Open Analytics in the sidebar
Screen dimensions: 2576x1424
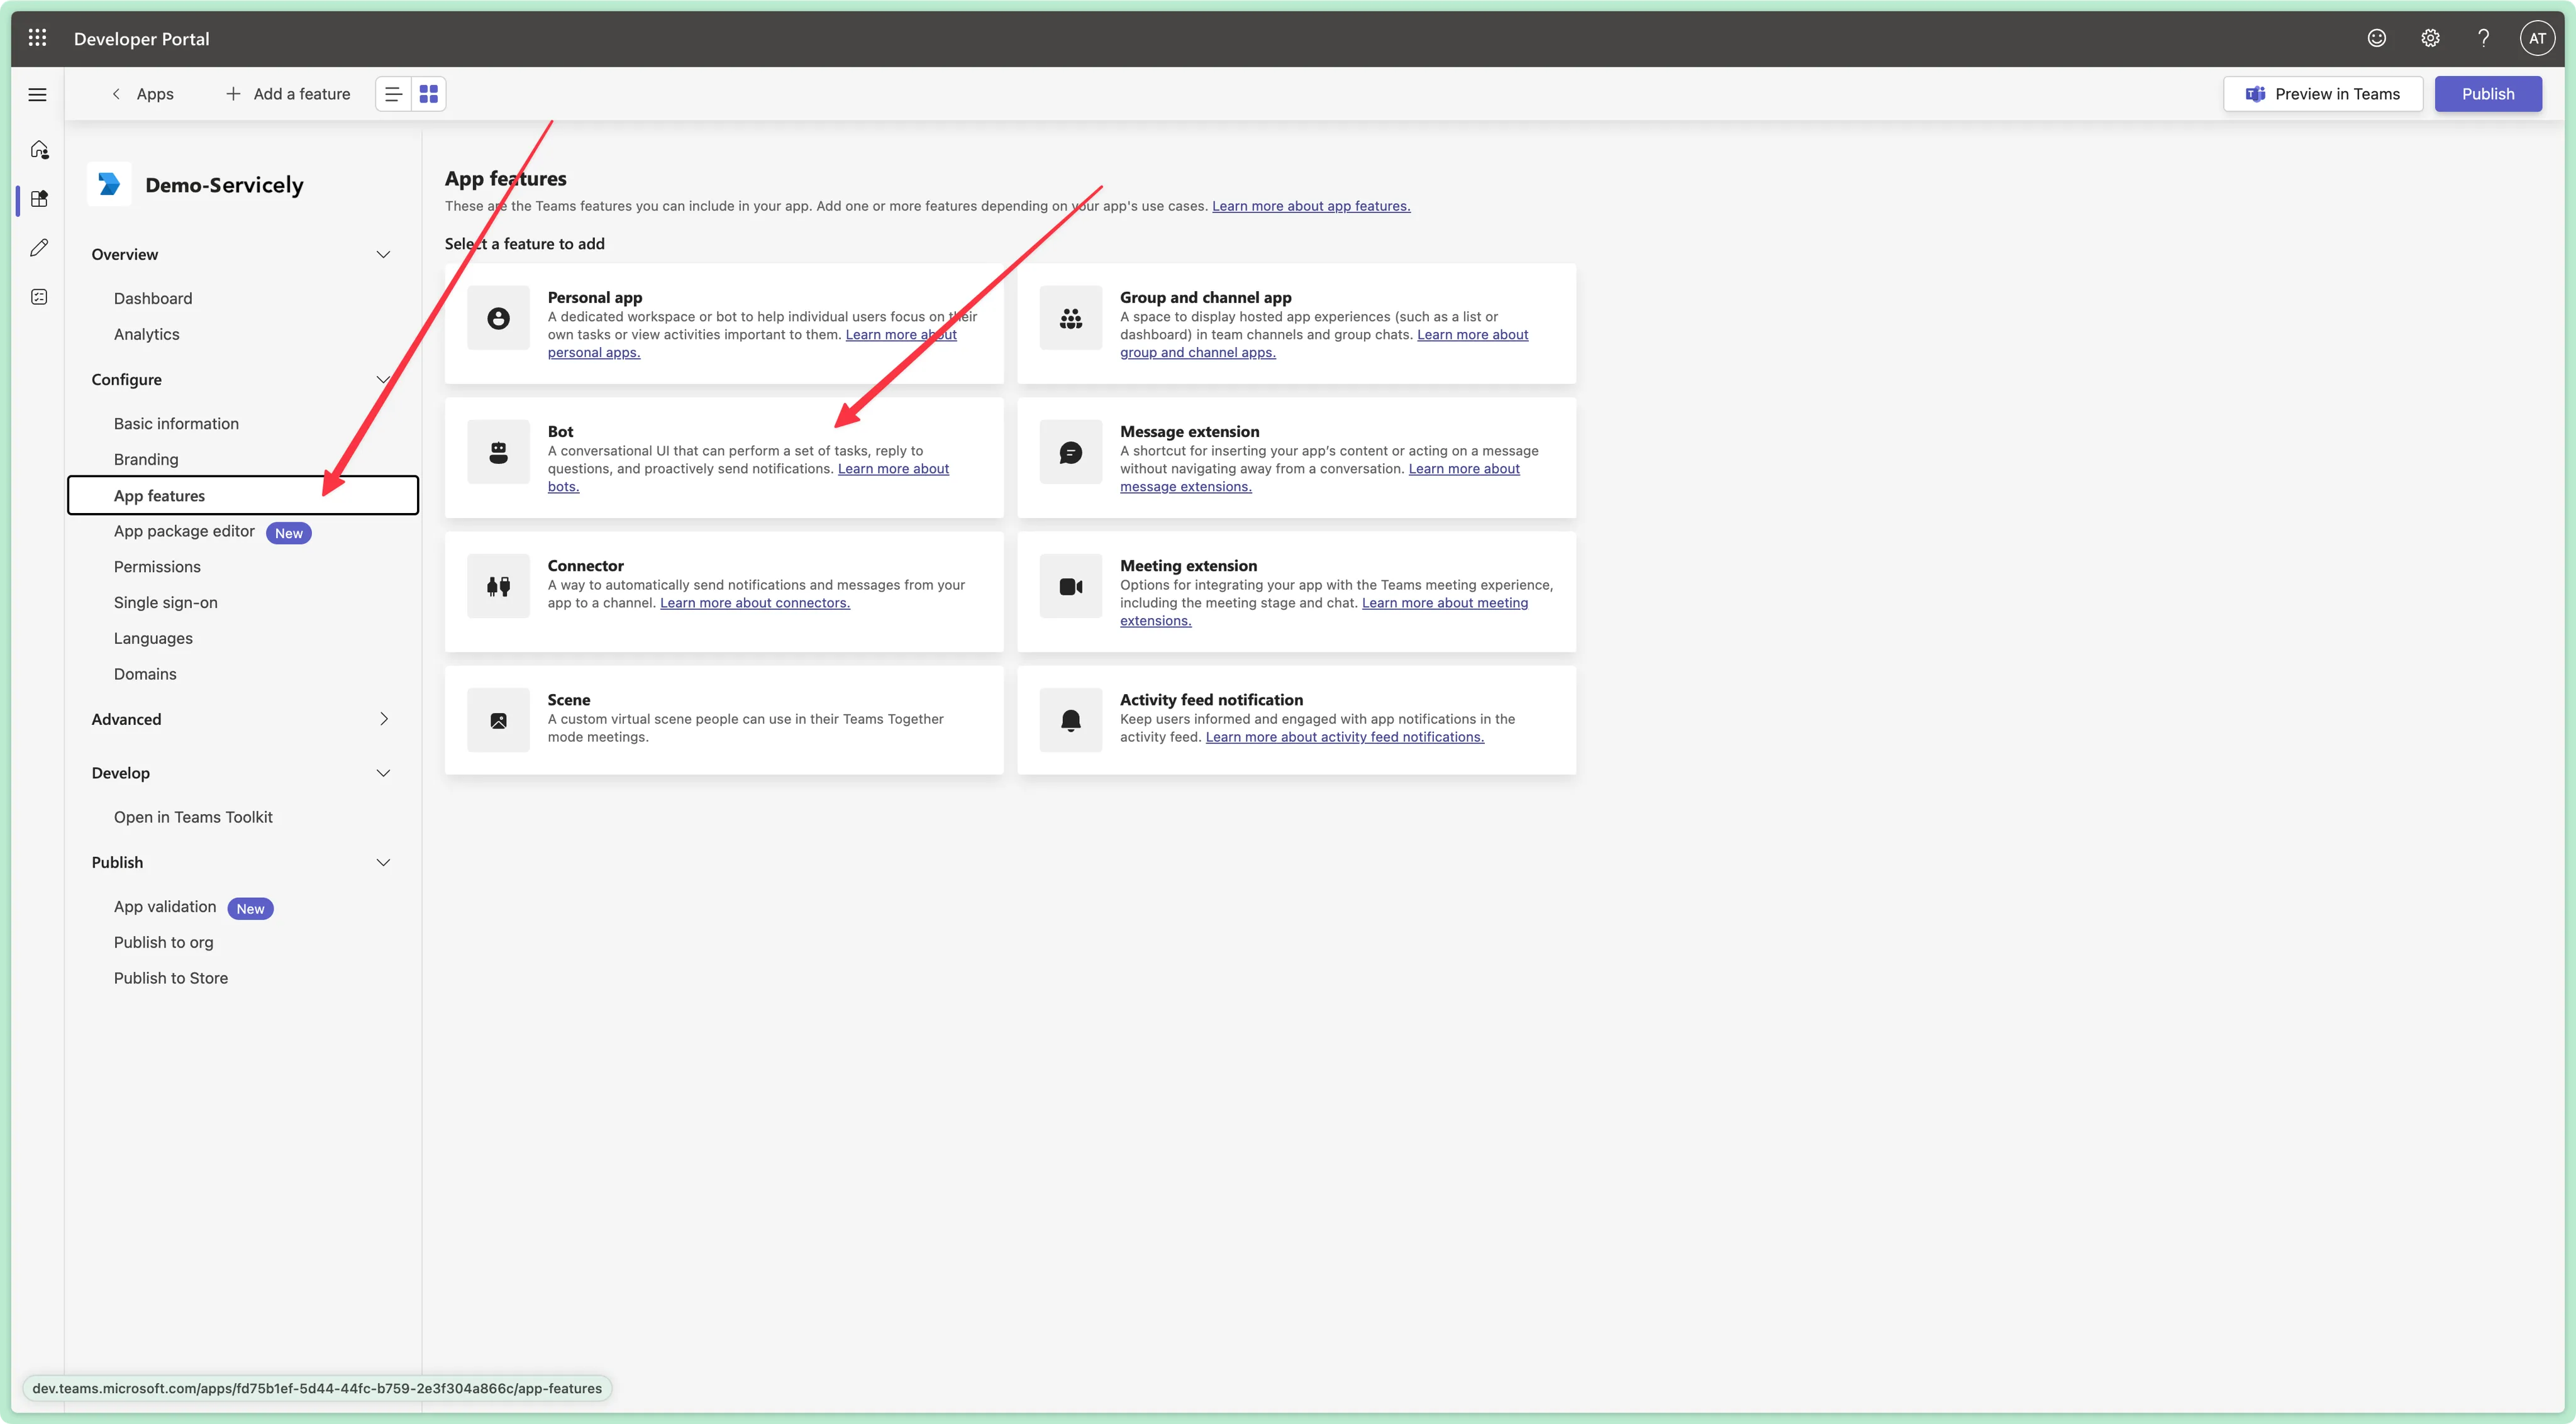[x=147, y=334]
